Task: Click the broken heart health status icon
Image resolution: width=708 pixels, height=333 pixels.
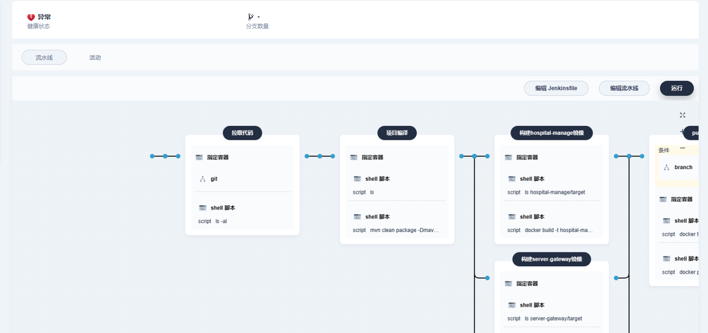Action: pyautogui.click(x=31, y=17)
